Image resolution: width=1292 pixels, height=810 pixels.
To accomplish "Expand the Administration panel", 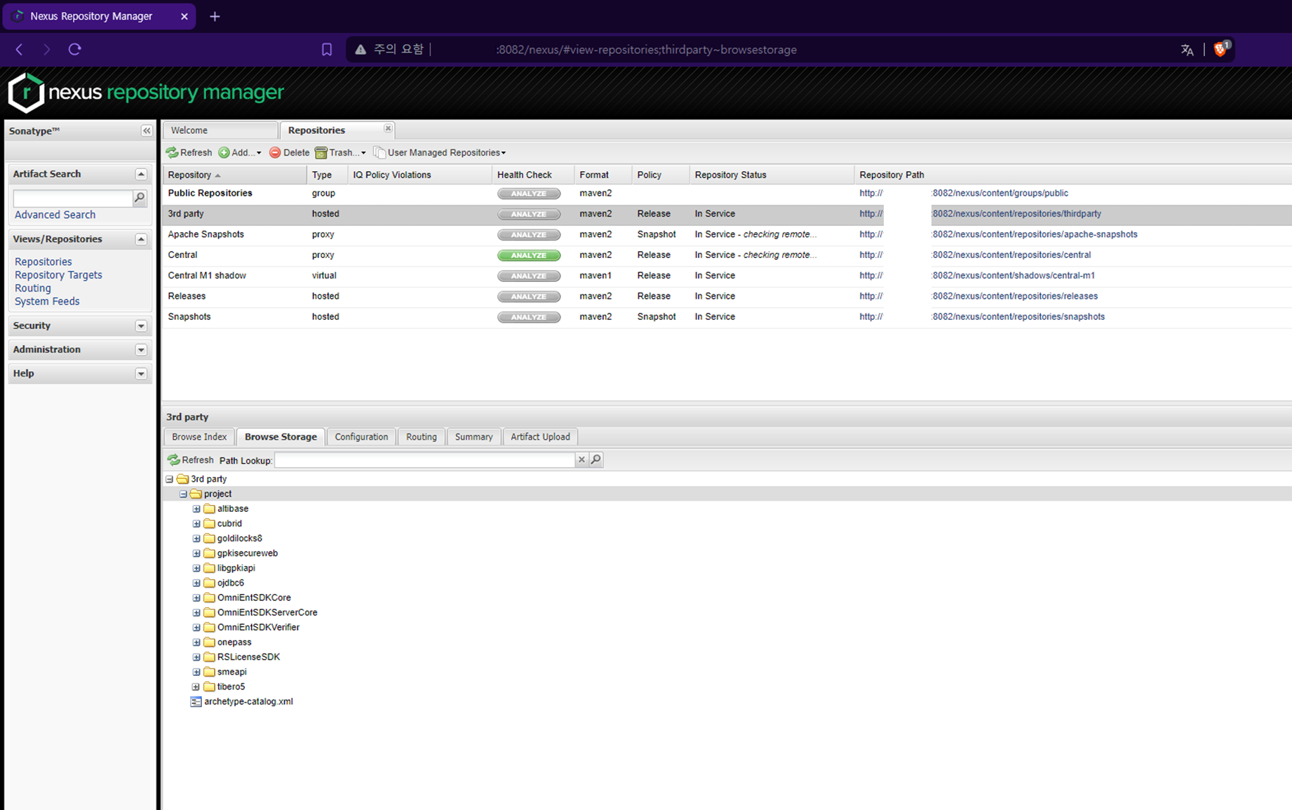I will (x=141, y=350).
